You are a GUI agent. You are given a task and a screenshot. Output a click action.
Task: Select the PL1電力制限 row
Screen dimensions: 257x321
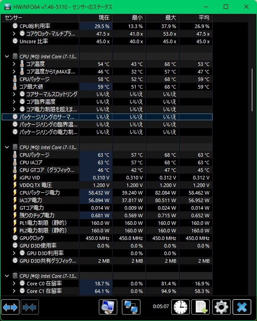[107, 223]
